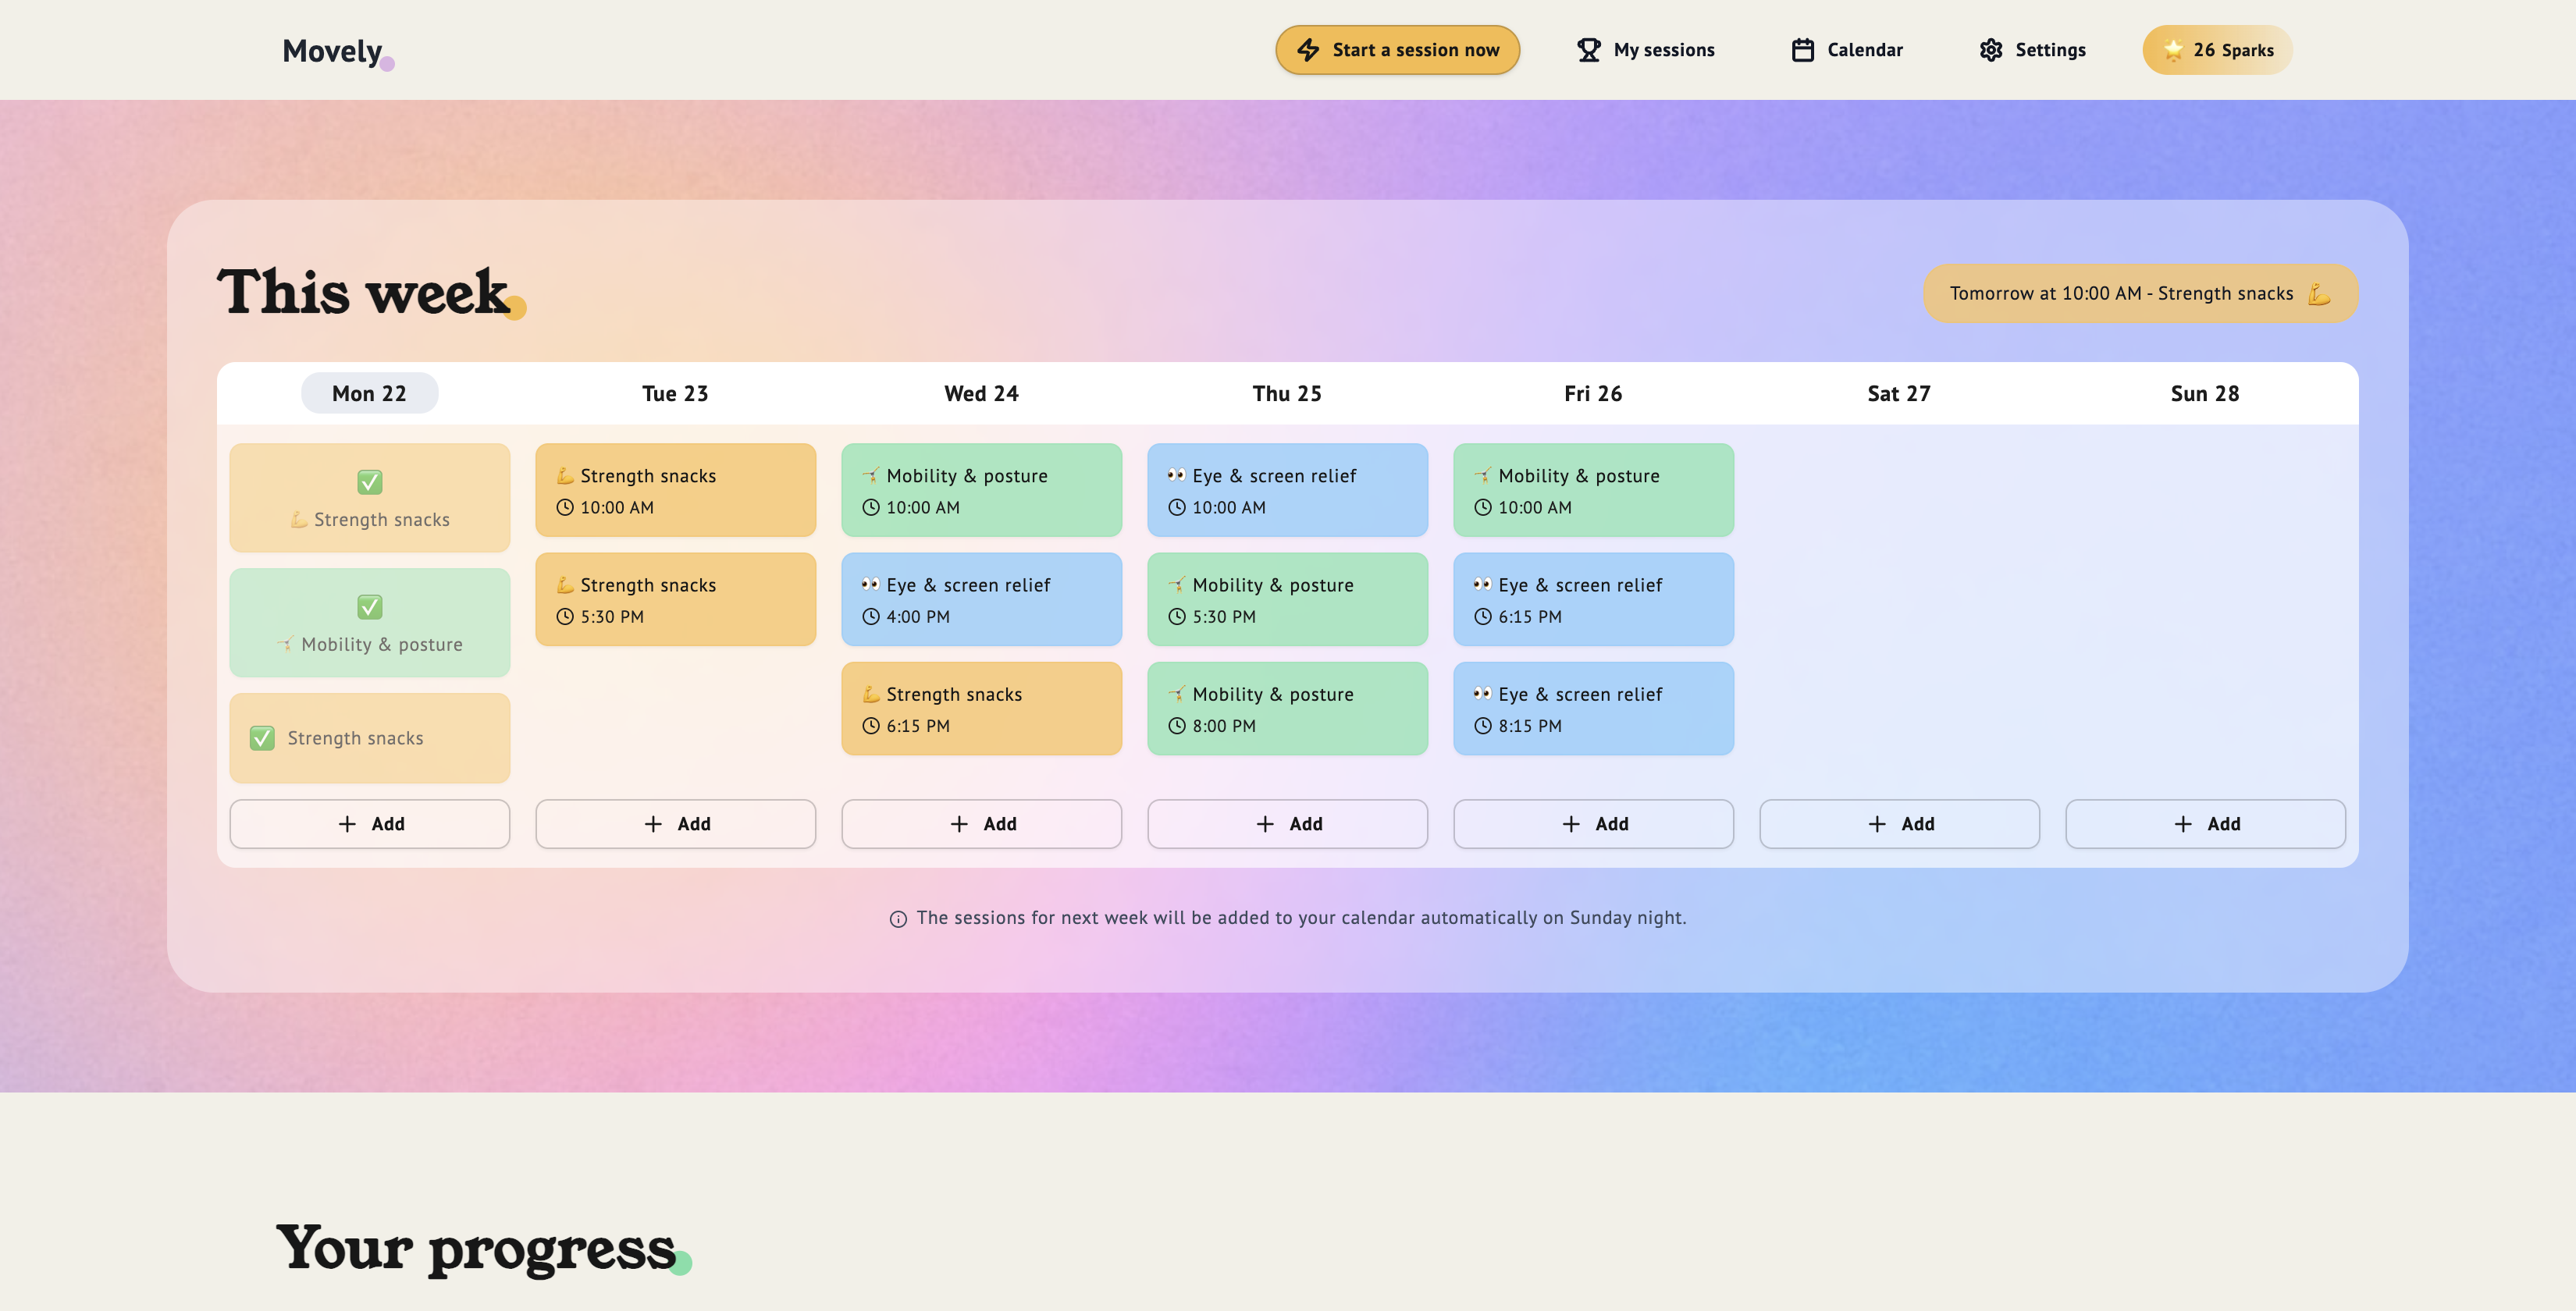2576x1311 pixels.
Task: Click the Movely logo
Action: 333,51
